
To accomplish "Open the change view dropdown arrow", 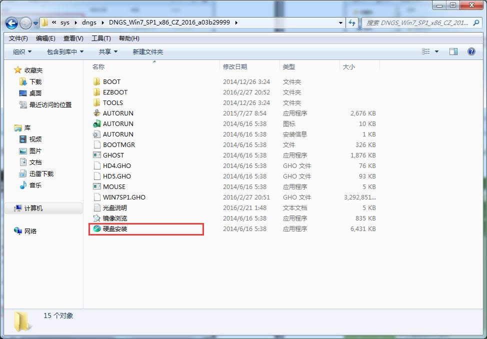I will tap(436, 51).
